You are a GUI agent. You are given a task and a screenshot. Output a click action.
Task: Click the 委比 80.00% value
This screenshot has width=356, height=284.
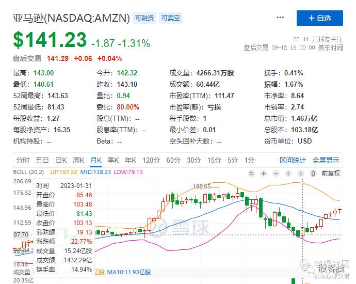click(x=128, y=107)
